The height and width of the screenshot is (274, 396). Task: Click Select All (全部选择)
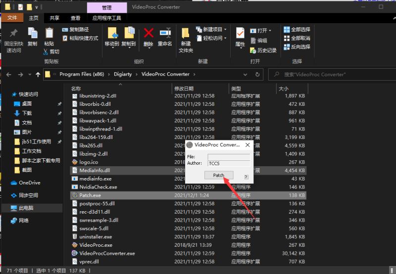pos(297,30)
